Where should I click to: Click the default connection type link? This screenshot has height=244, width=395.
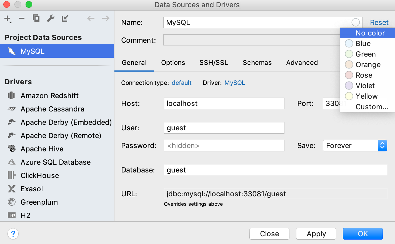[182, 83]
